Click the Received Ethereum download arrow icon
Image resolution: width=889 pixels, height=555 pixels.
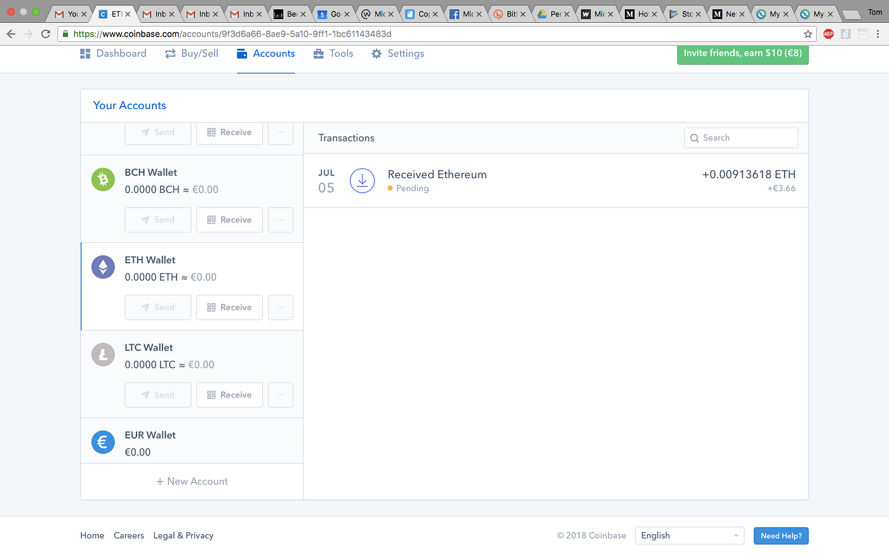click(362, 181)
